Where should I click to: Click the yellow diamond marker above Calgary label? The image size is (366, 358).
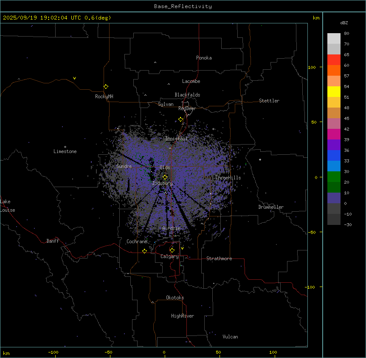pos(172,250)
